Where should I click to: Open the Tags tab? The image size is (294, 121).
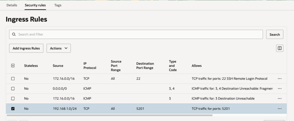coord(58,5)
